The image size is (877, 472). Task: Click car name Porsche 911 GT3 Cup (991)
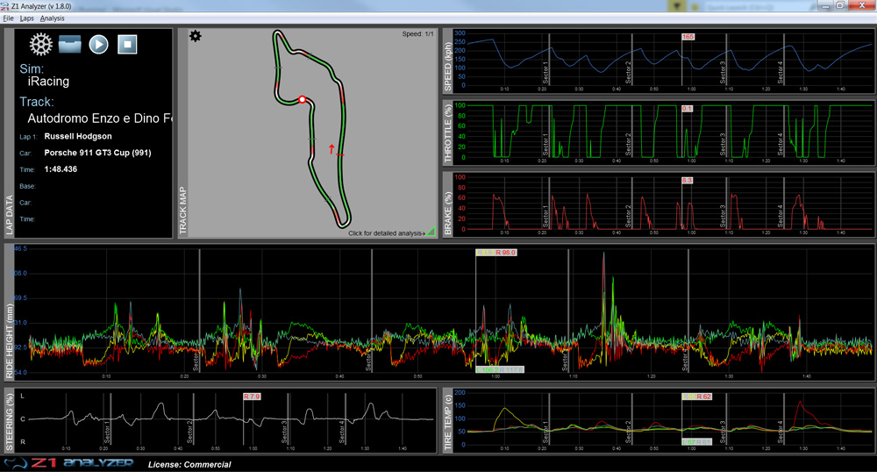pos(98,153)
